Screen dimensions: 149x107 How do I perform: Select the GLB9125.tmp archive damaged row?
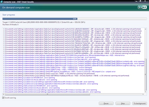tap(48, 67)
